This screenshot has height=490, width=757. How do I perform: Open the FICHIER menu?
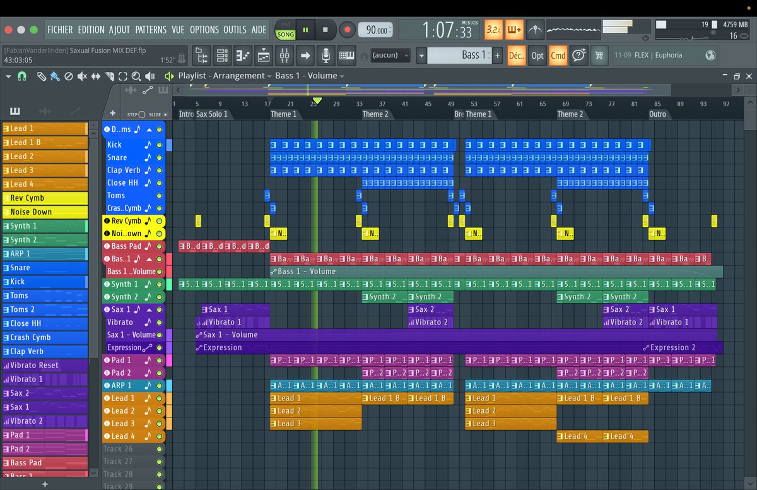tap(60, 30)
